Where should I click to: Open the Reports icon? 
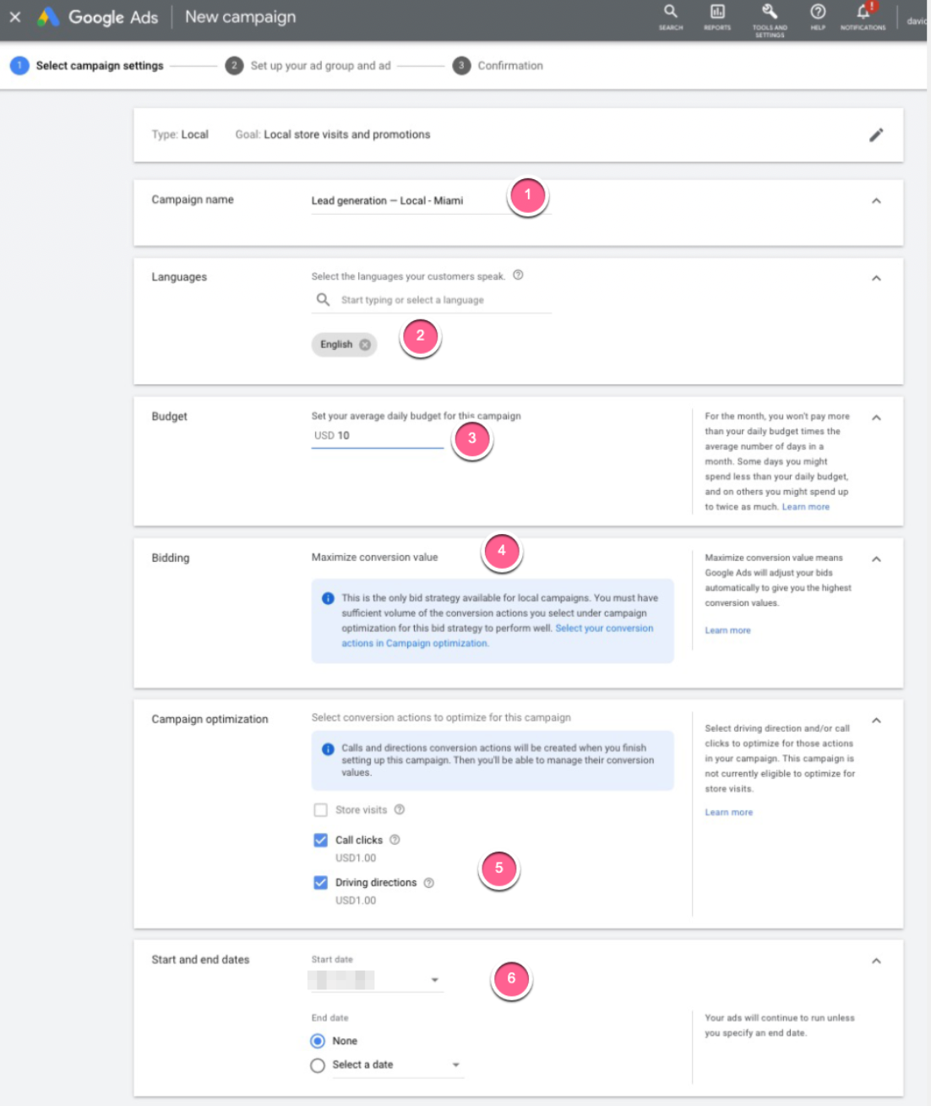pos(717,15)
